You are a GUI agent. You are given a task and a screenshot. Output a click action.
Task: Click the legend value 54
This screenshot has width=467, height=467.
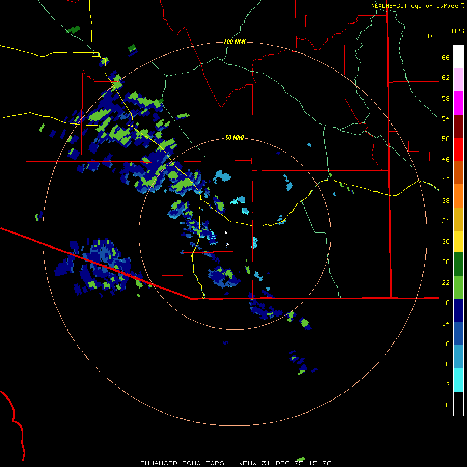click(x=446, y=118)
